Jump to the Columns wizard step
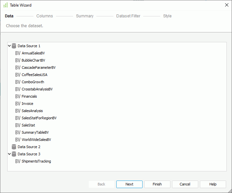 point(45,16)
